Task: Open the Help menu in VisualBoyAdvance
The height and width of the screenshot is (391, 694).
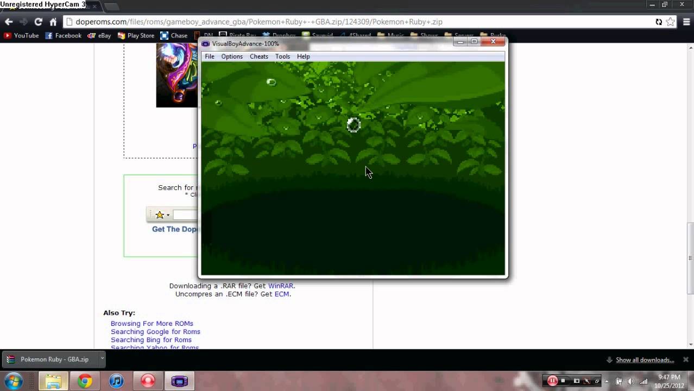Action: (x=304, y=56)
